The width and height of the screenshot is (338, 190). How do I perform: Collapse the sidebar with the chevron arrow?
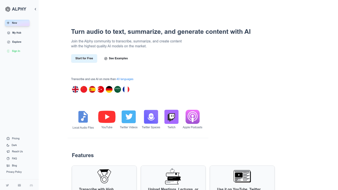(35, 9)
